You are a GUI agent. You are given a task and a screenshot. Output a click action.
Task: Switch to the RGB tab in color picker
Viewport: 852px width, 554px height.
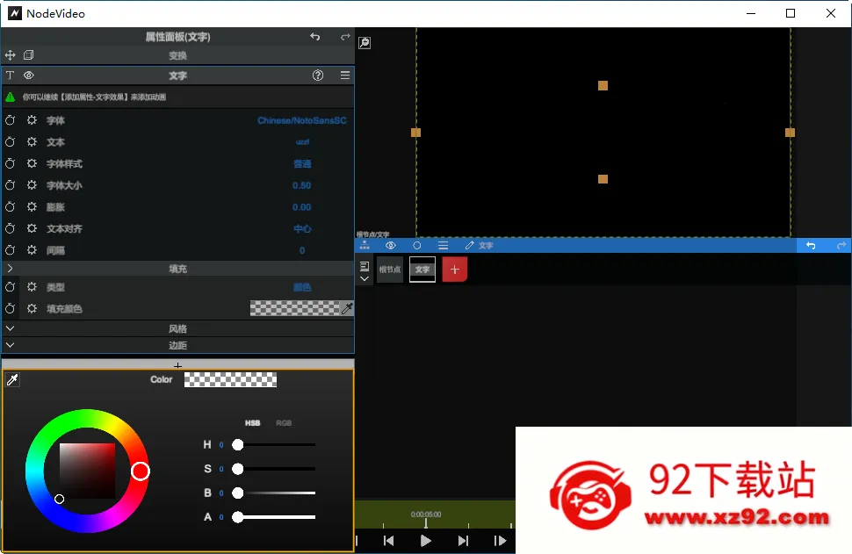[283, 422]
